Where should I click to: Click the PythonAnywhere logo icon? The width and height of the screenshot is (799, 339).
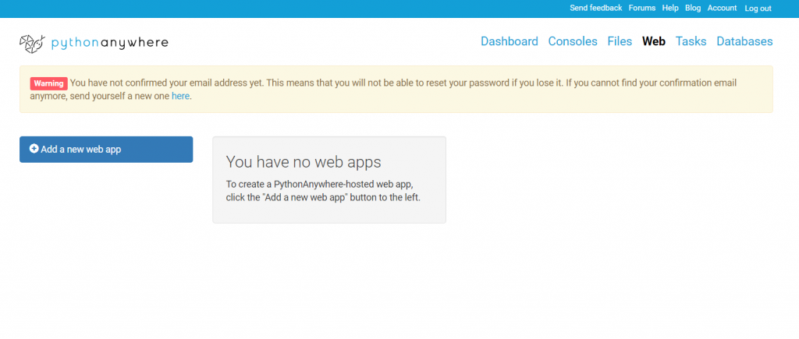coord(33,44)
